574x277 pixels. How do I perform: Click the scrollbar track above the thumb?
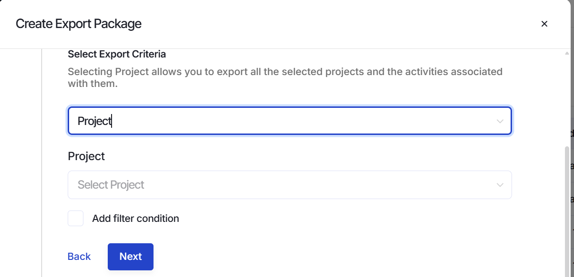tap(567, 101)
